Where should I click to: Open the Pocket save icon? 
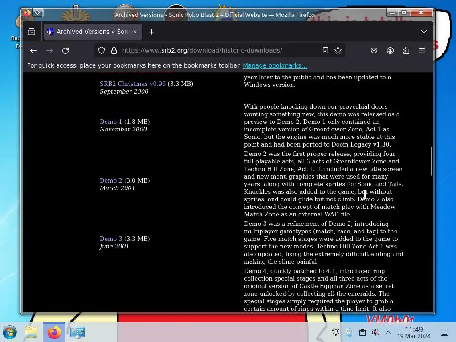tap(374, 51)
